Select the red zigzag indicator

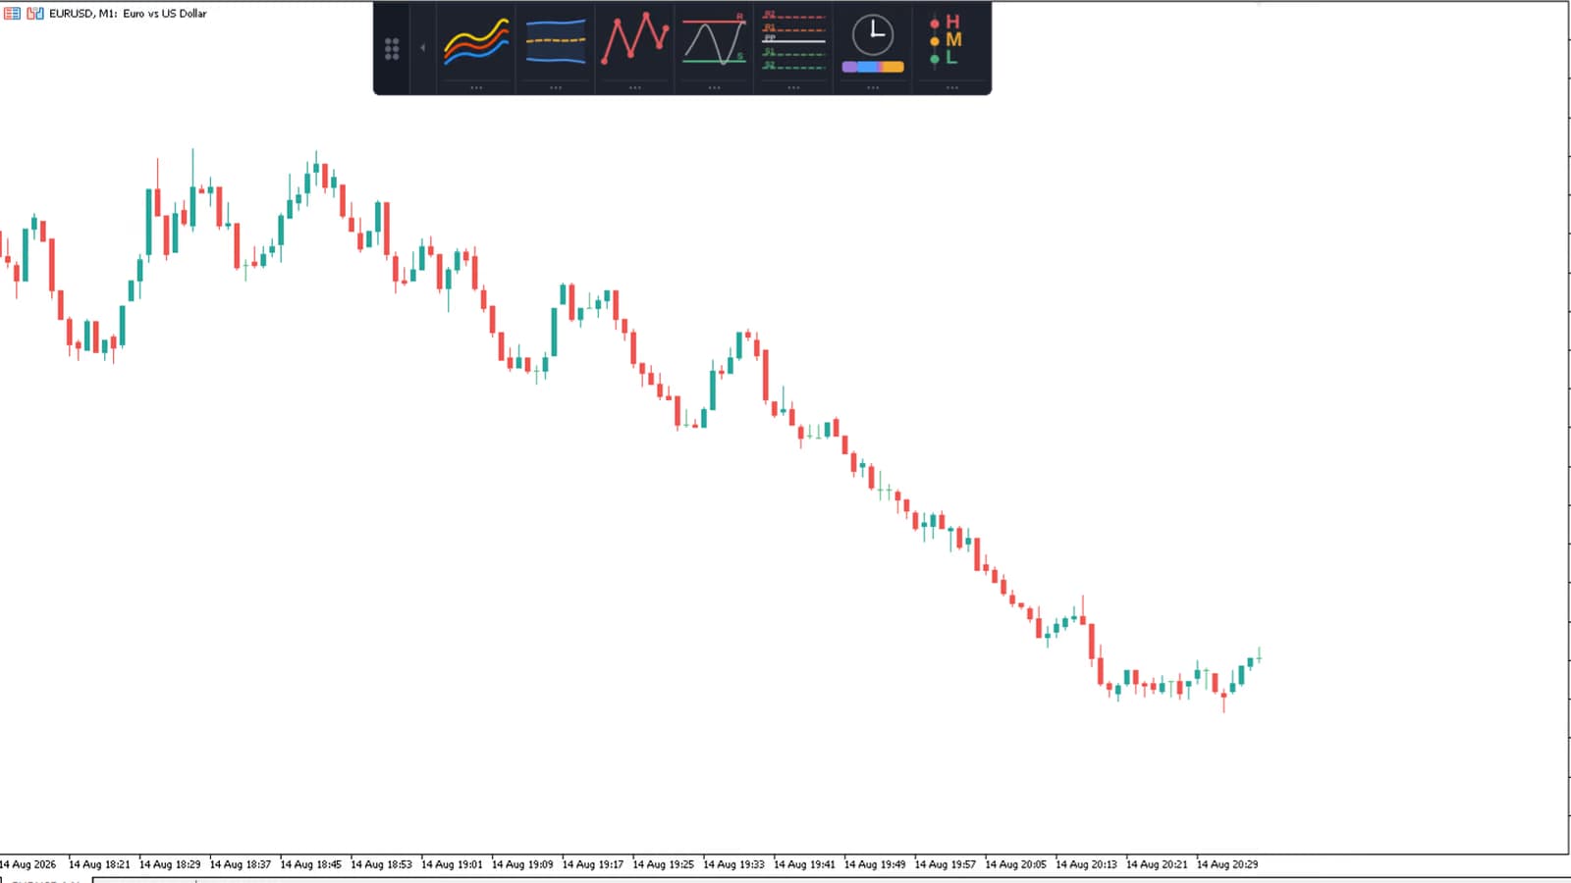(635, 39)
